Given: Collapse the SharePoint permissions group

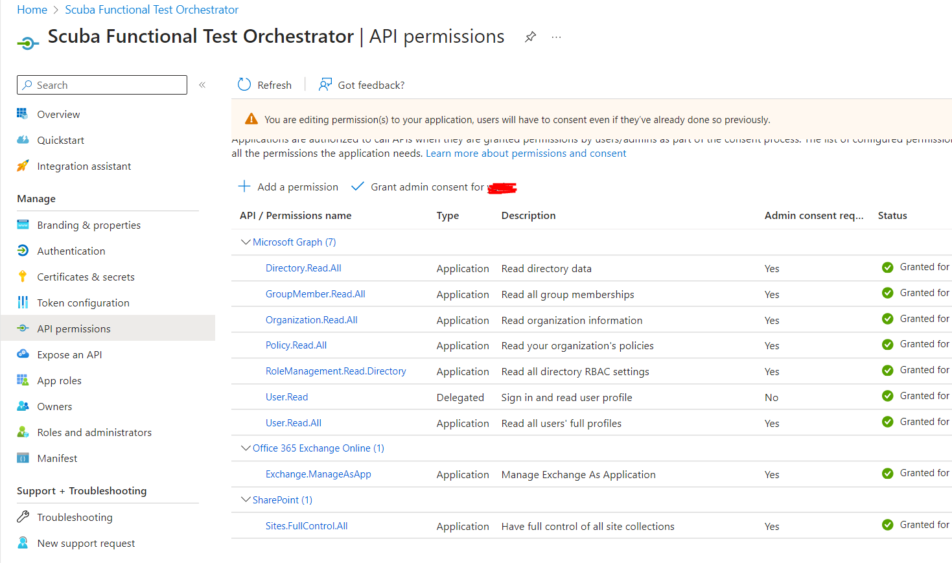Looking at the screenshot, I should (246, 500).
